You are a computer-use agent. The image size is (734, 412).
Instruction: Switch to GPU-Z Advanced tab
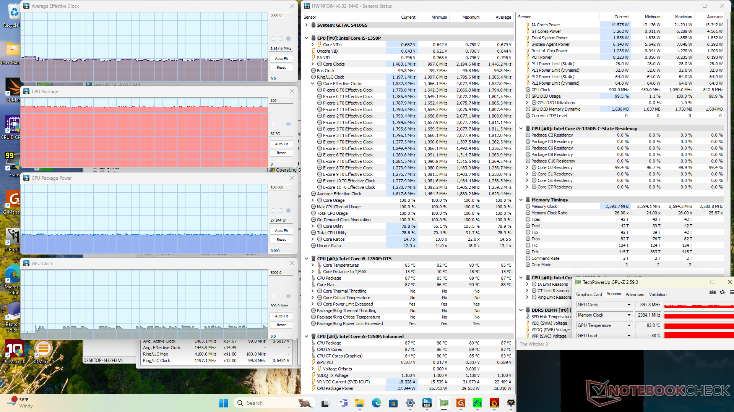tap(635, 295)
